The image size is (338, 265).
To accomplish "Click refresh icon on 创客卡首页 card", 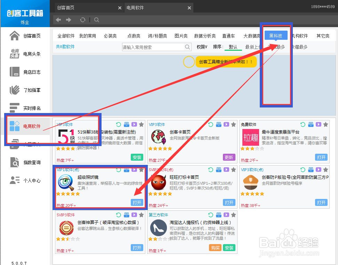I will click(x=211, y=125).
